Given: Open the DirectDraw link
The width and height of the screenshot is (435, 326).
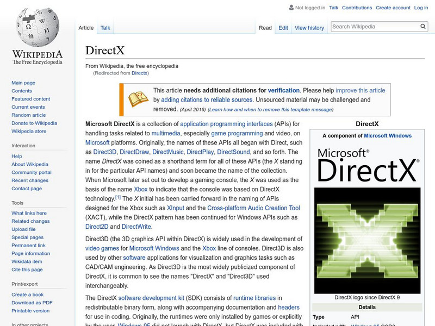Looking at the screenshot, I should point(134,152).
